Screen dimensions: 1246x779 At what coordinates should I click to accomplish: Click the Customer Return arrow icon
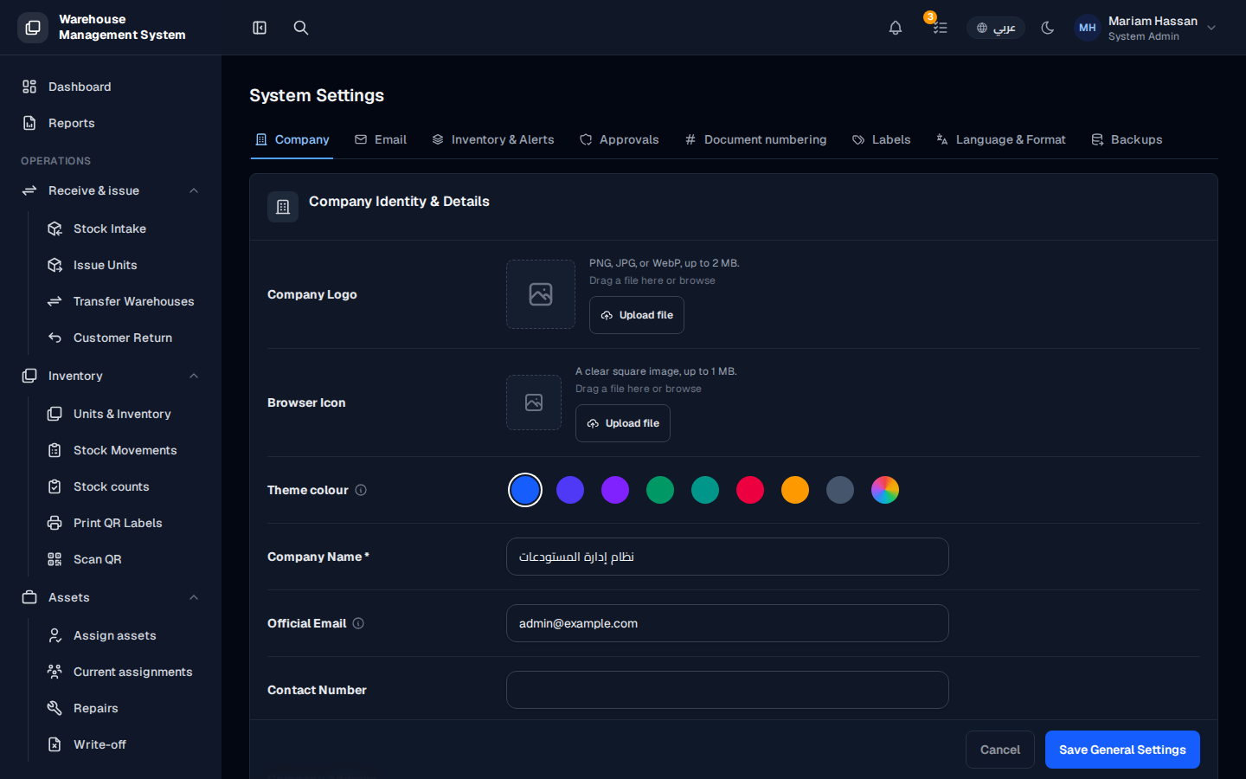tap(55, 338)
